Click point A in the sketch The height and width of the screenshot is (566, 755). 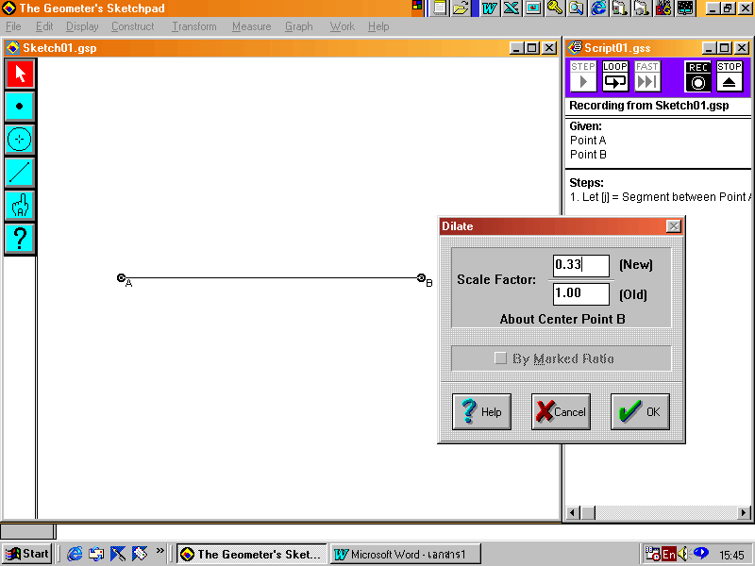pyautogui.click(x=122, y=277)
